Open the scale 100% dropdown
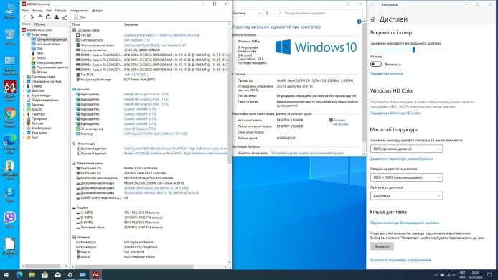Viewport: 498px width, 280px height. point(407,149)
